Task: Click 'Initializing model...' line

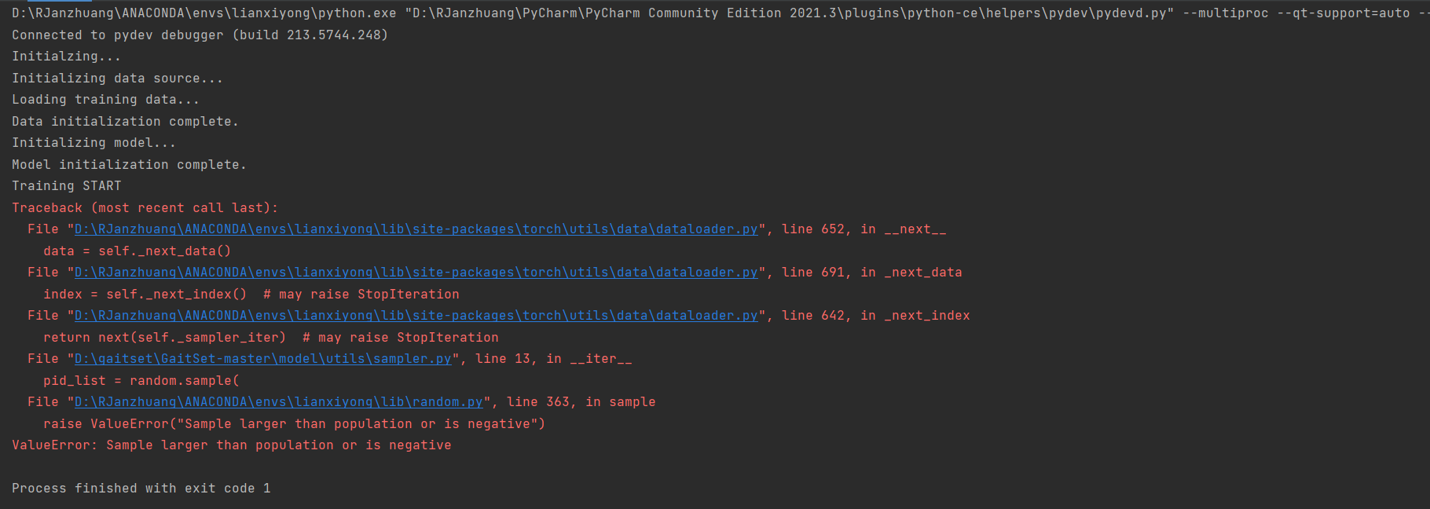Action: coord(93,143)
